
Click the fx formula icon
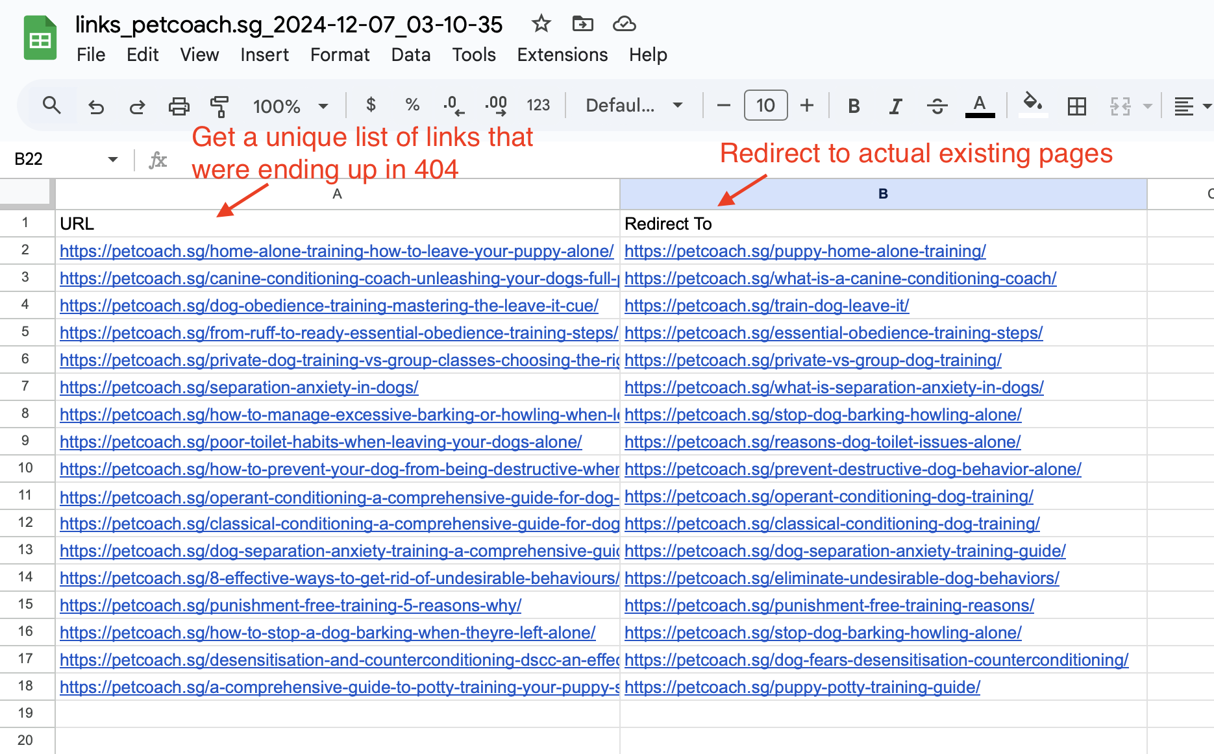coord(158,160)
